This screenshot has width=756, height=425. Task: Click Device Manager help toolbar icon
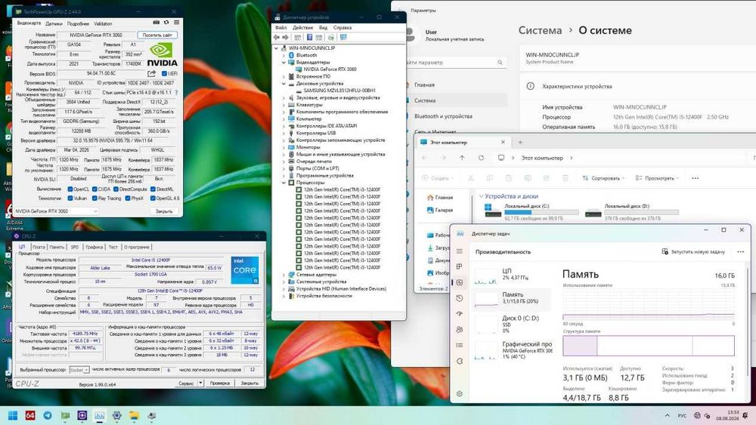click(x=309, y=38)
